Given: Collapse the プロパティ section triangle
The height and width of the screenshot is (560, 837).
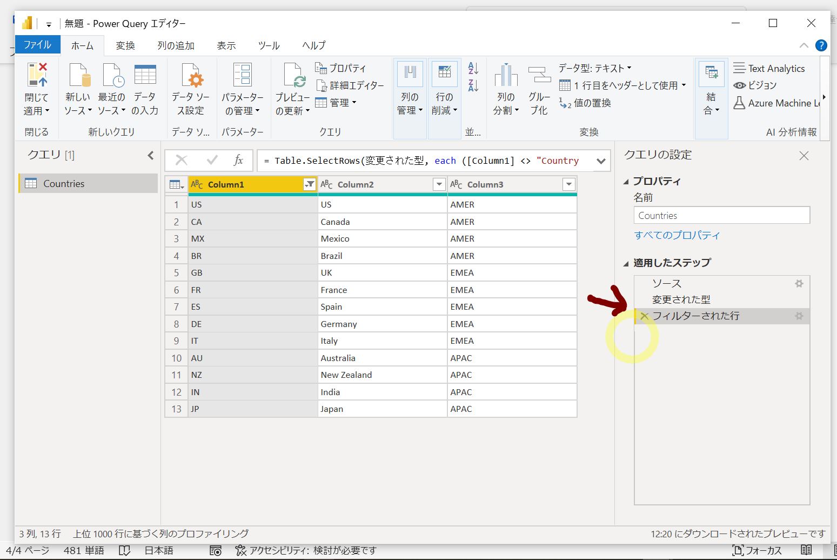Looking at the screenshot, I should [626, 182].
